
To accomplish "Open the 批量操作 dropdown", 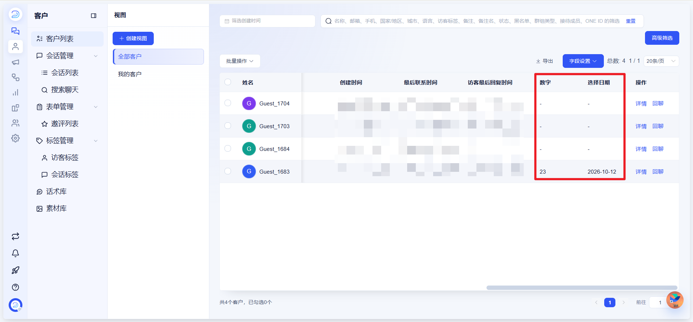I will 240,61.
